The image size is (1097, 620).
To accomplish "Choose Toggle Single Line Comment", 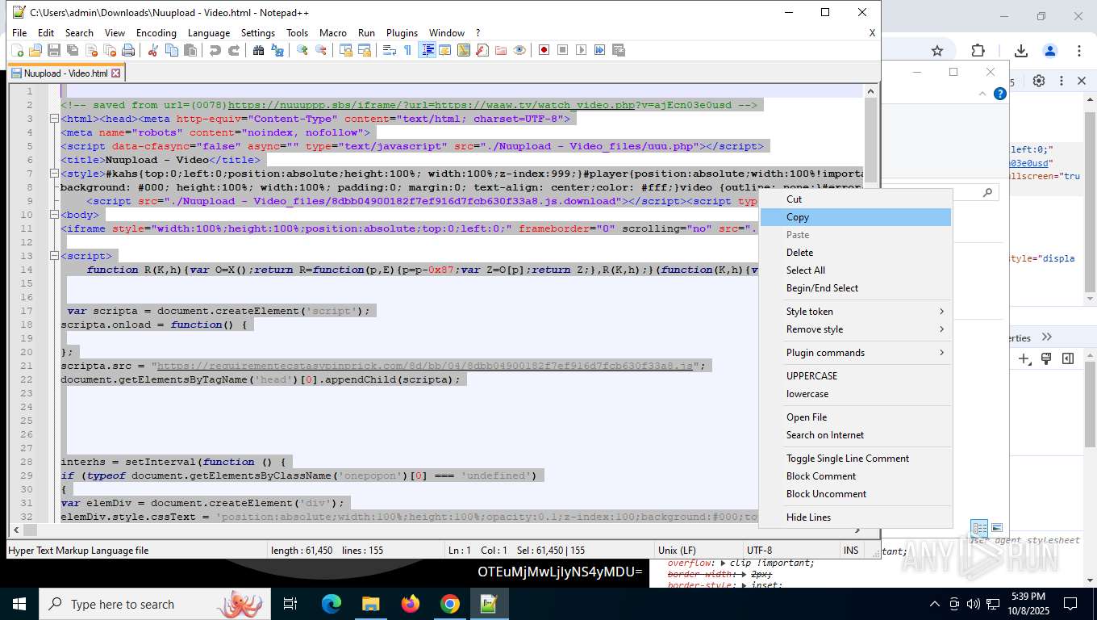I will click(856, 459).
